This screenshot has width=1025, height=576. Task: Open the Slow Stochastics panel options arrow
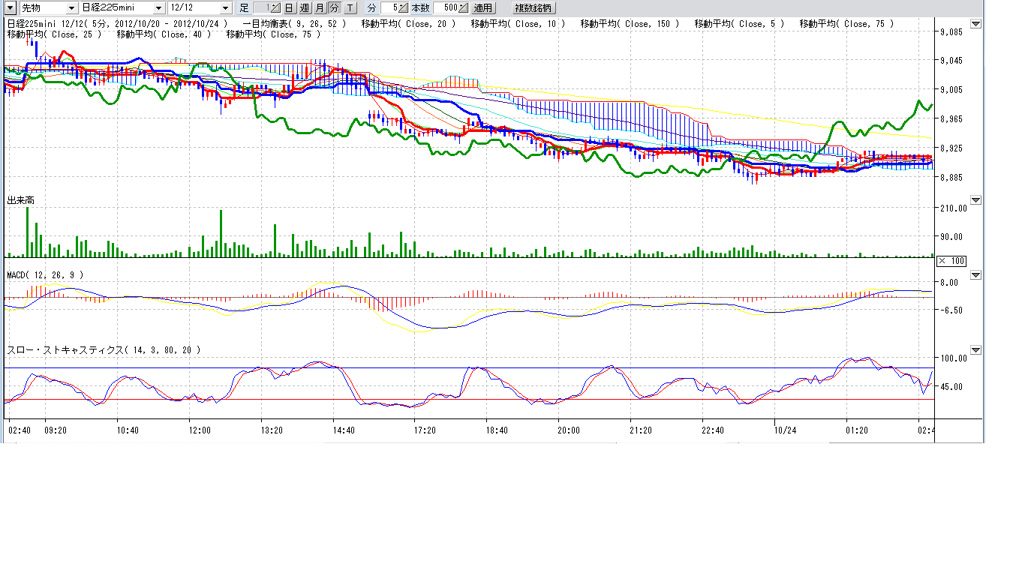click(975, 350)
